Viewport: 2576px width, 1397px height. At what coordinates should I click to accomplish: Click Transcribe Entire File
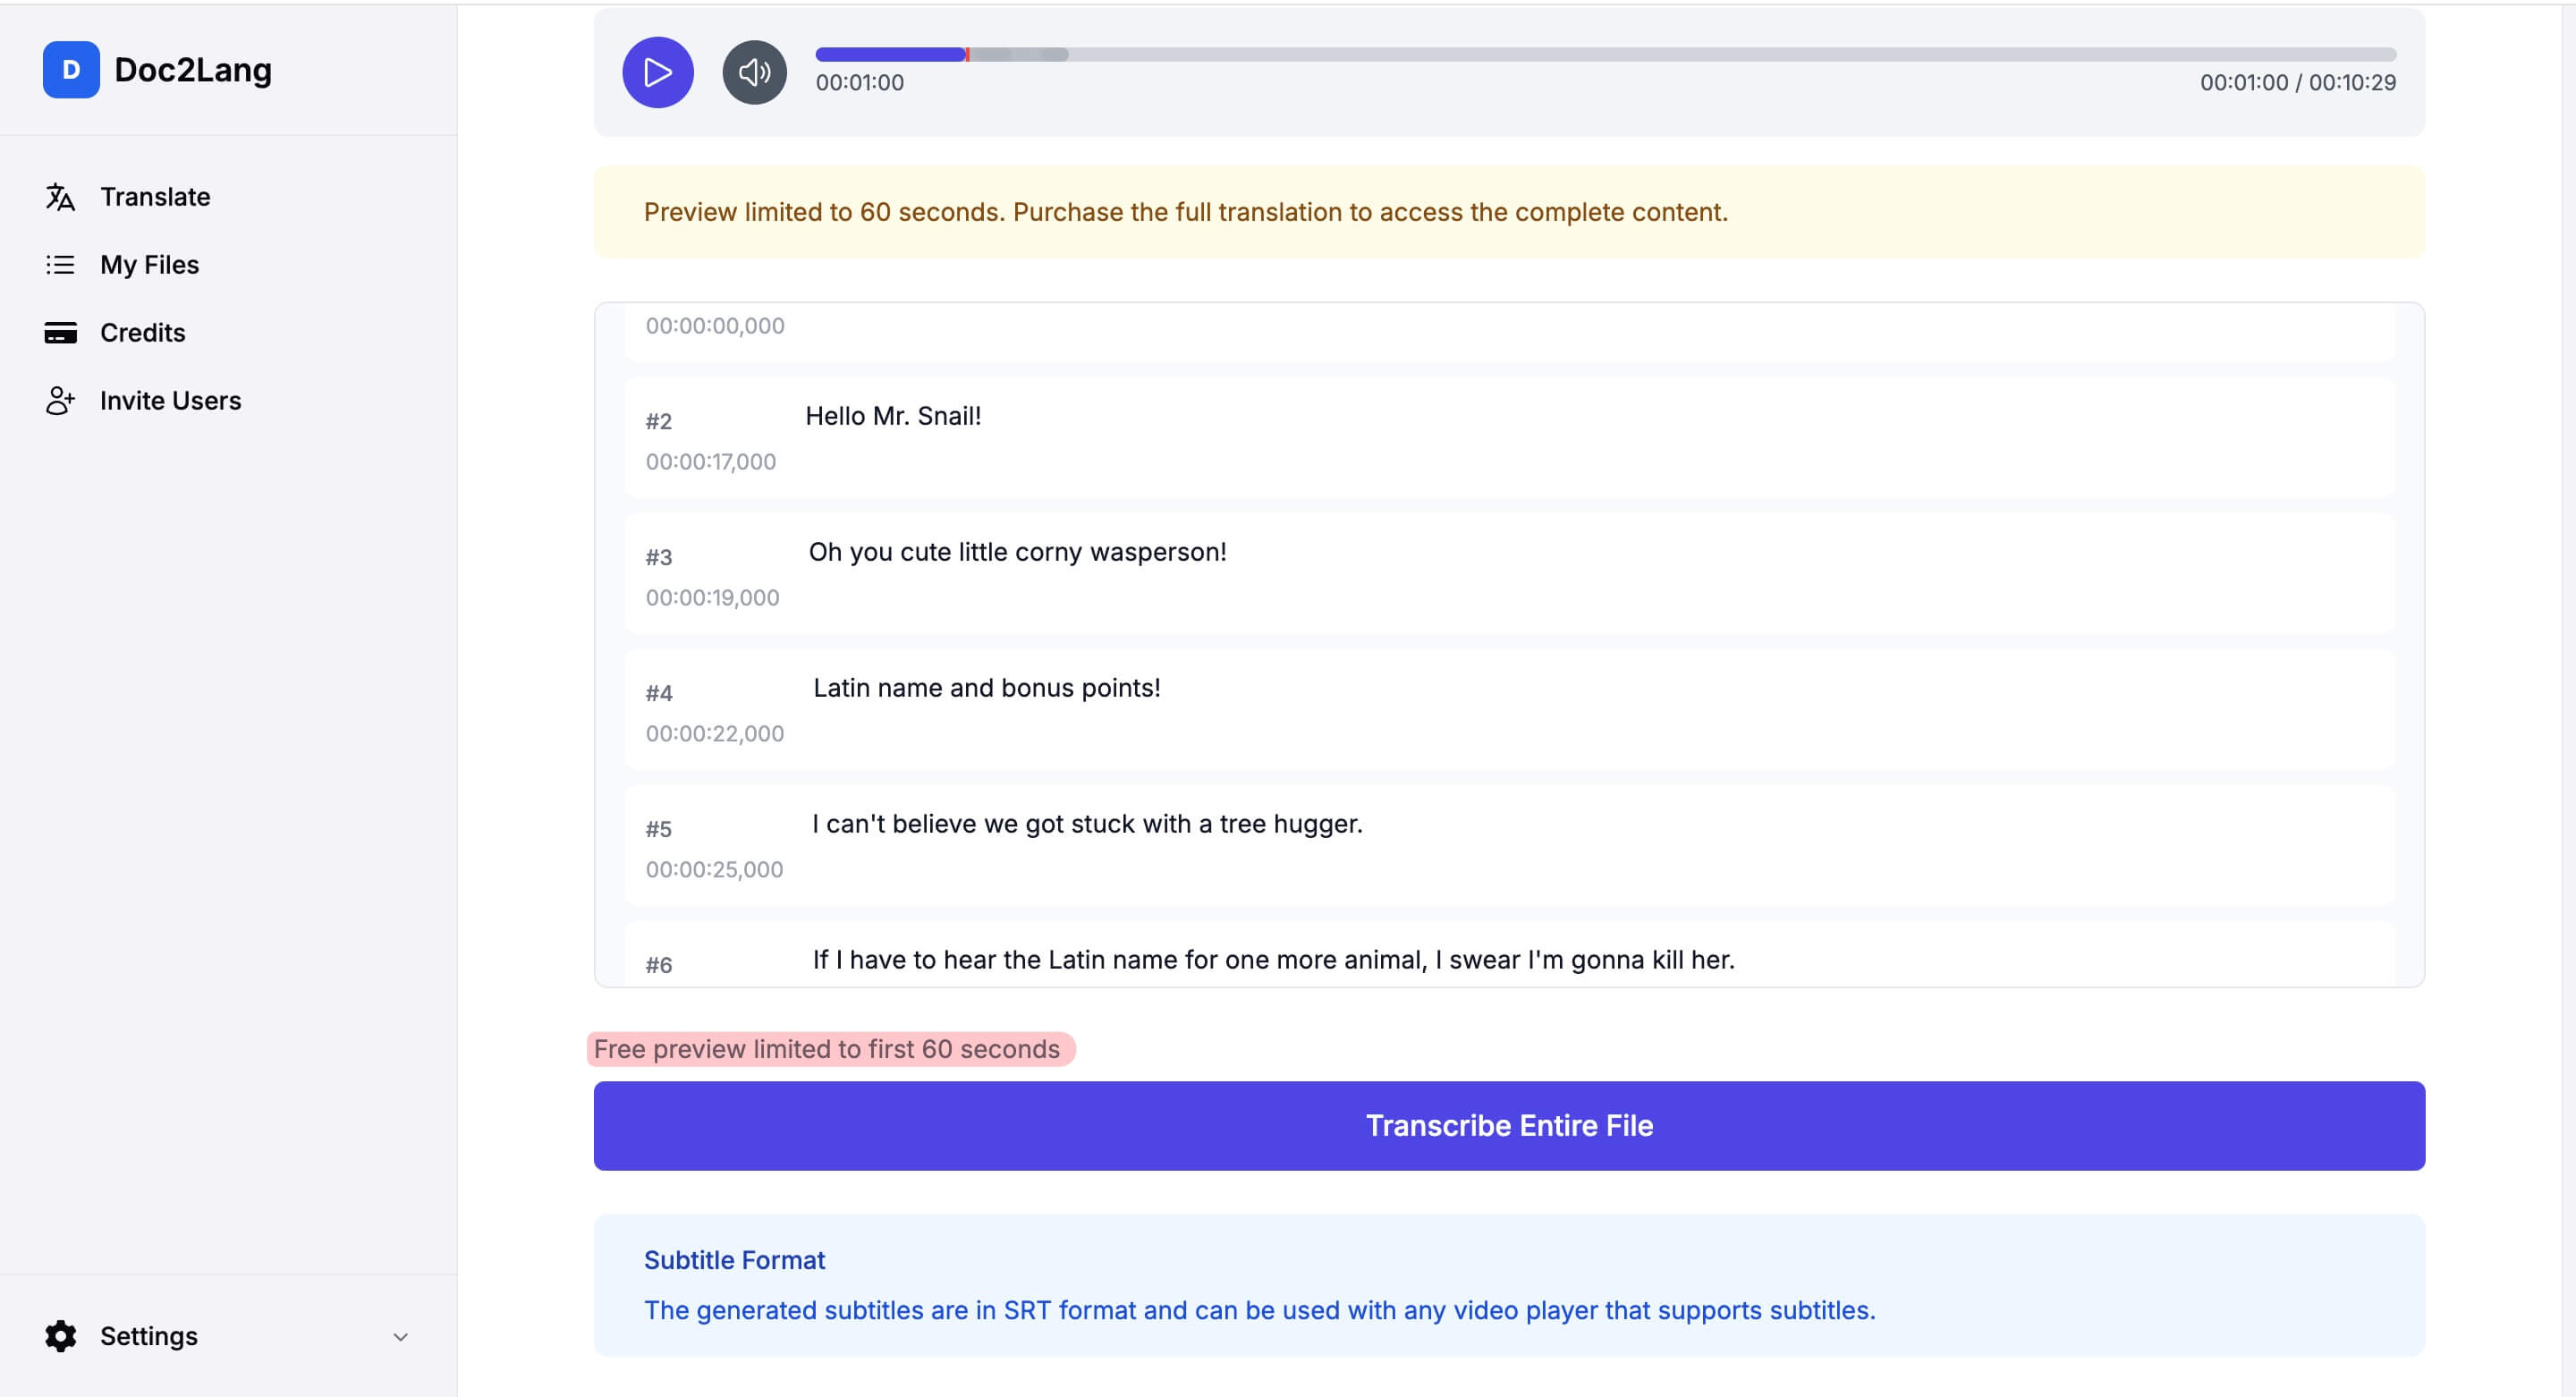1509,1125
